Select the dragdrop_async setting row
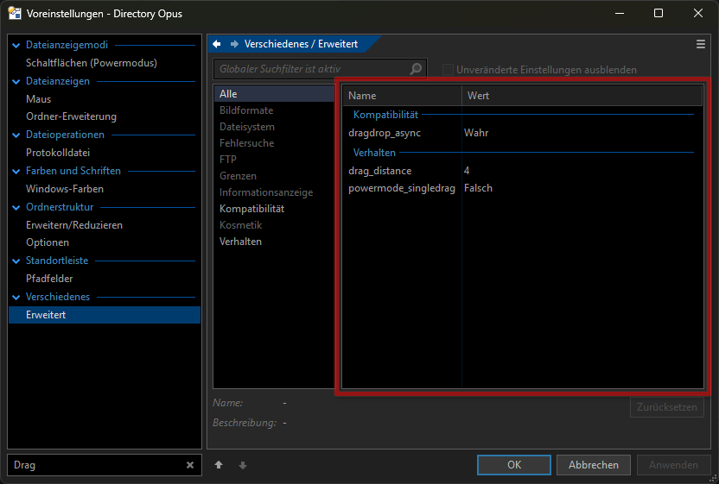 tap(523, 133)
